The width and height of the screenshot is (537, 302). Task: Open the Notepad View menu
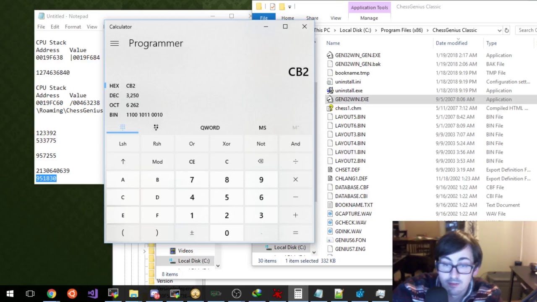pyautogui.click(x=92, y=27)
